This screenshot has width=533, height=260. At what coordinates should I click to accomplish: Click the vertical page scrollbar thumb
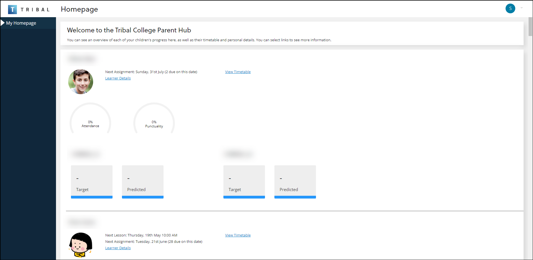click(530, 27)
